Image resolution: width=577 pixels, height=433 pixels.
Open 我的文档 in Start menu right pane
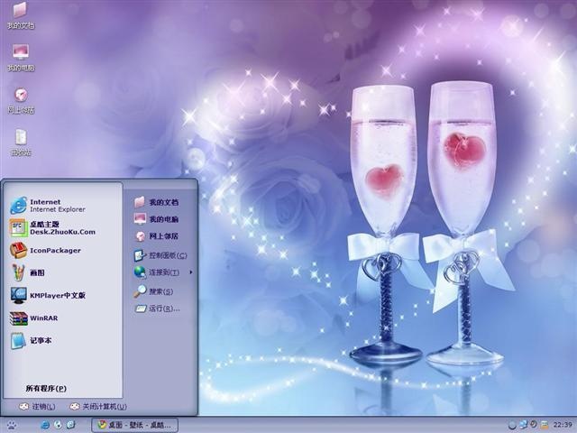(156, 202)
